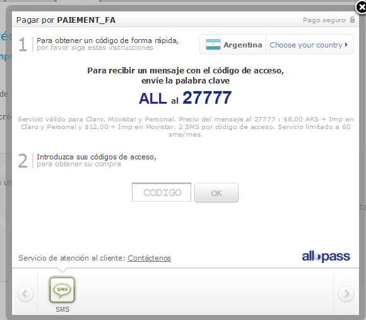Submit code with the OK button

216,192
